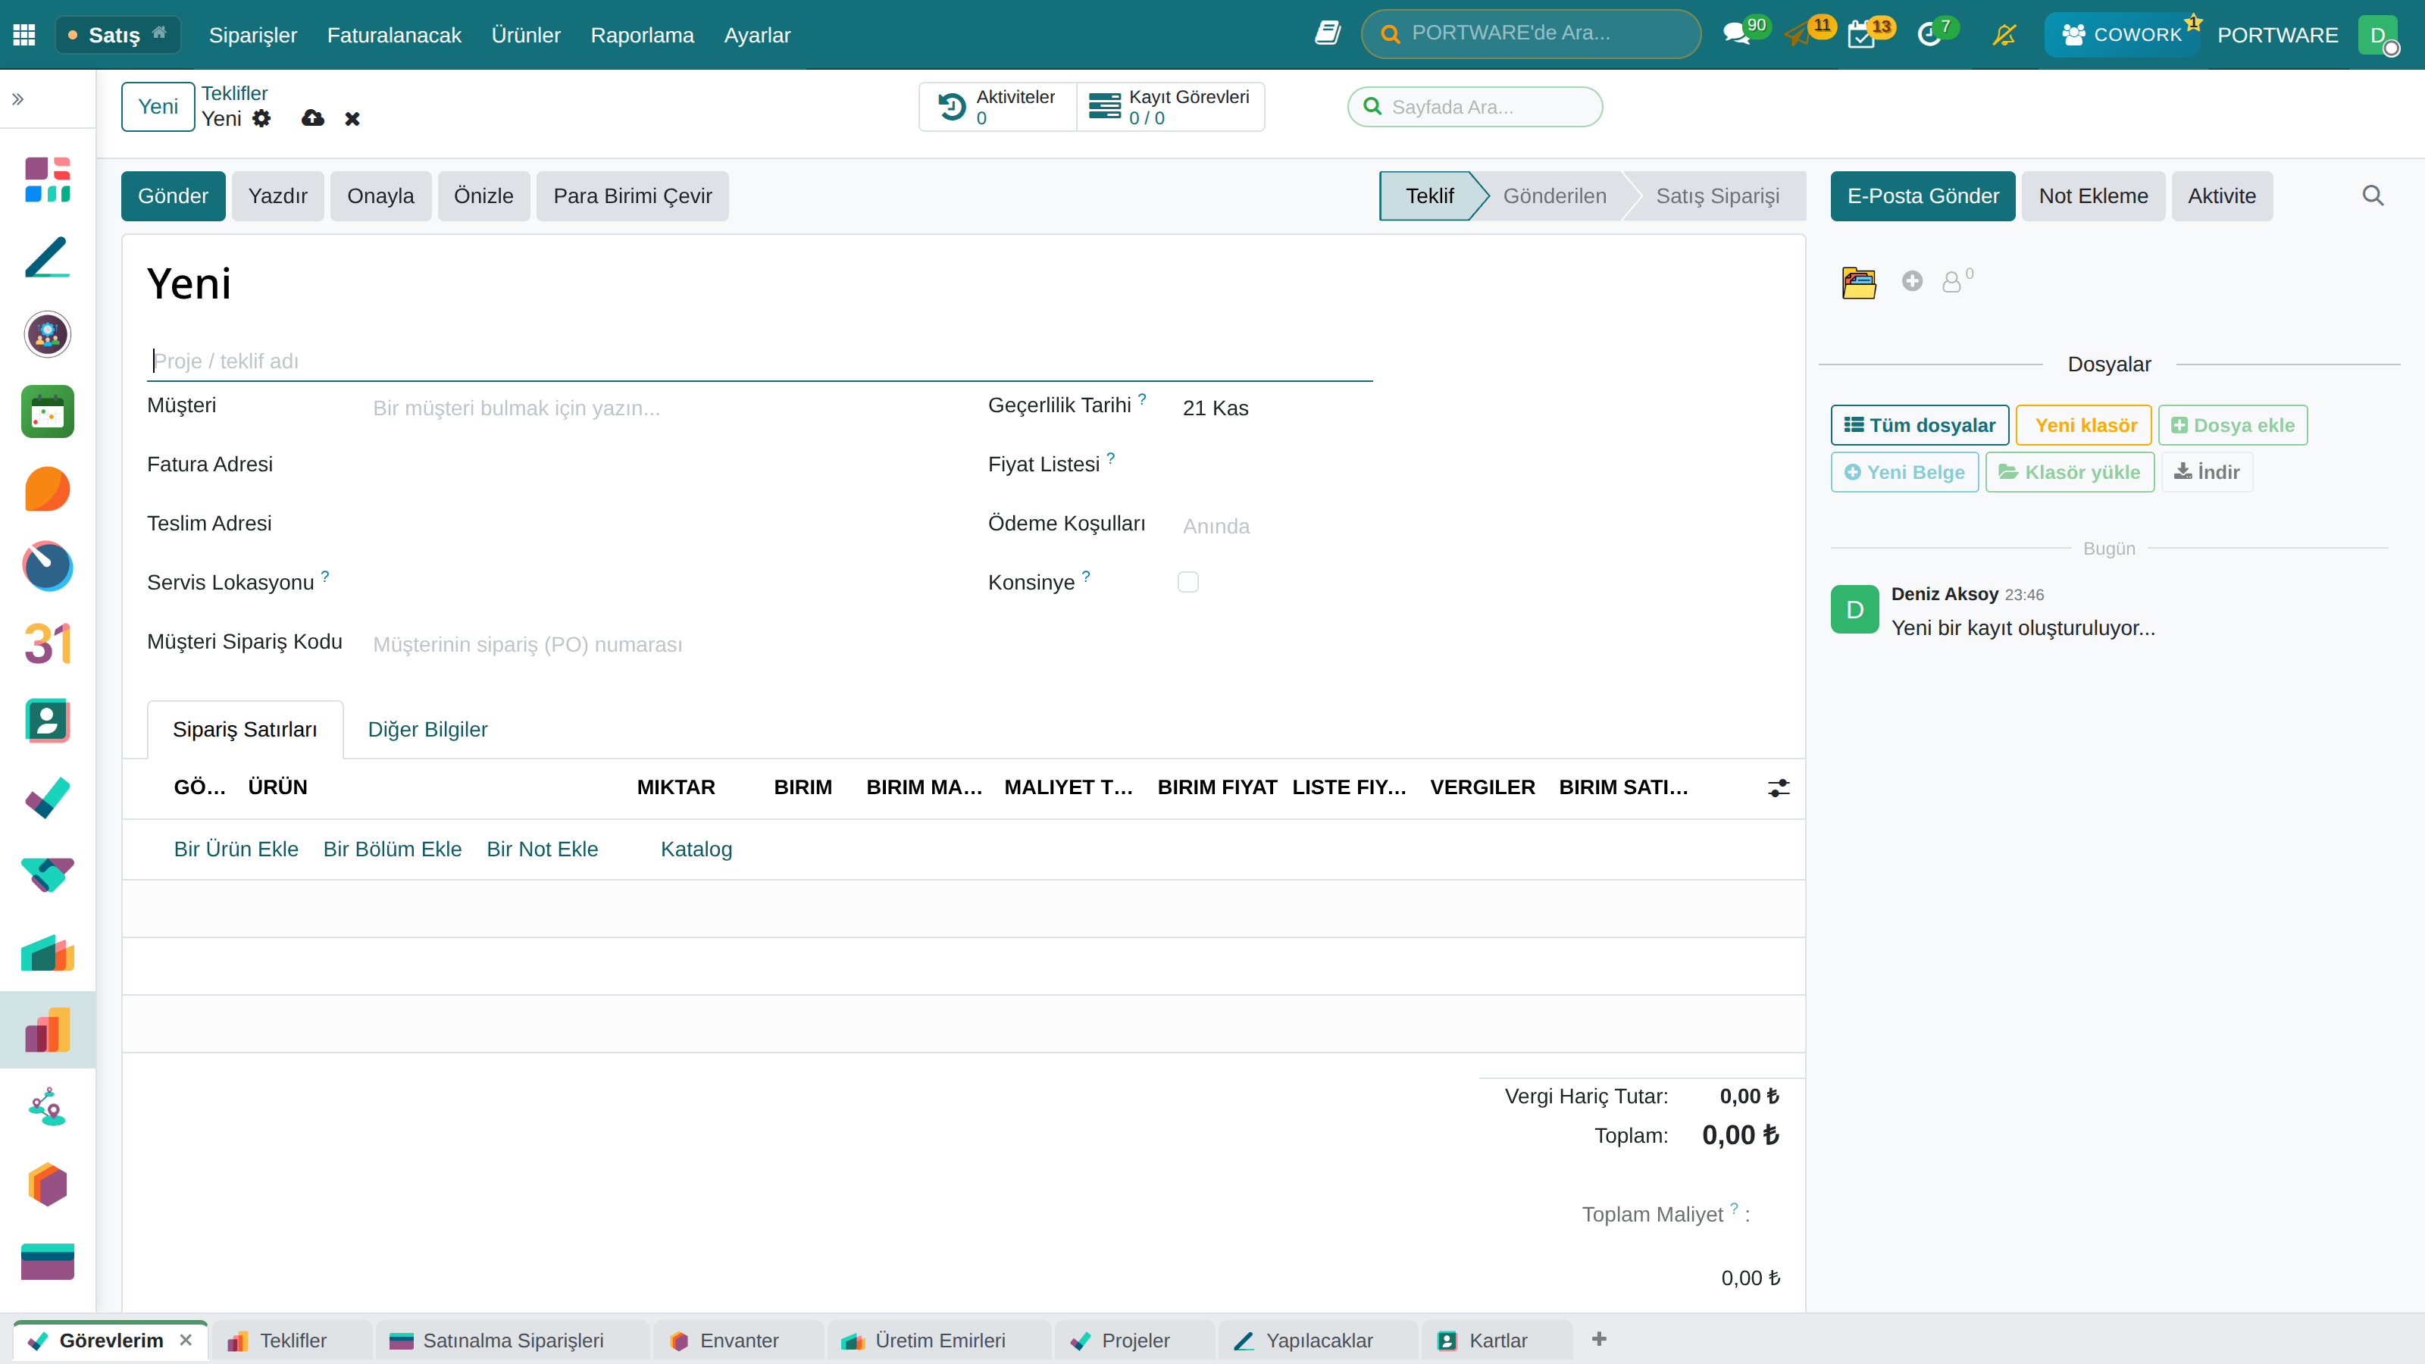Toggle the muted notifications bell icon
This screenshot has height=1364, width=2425.
2004,35
